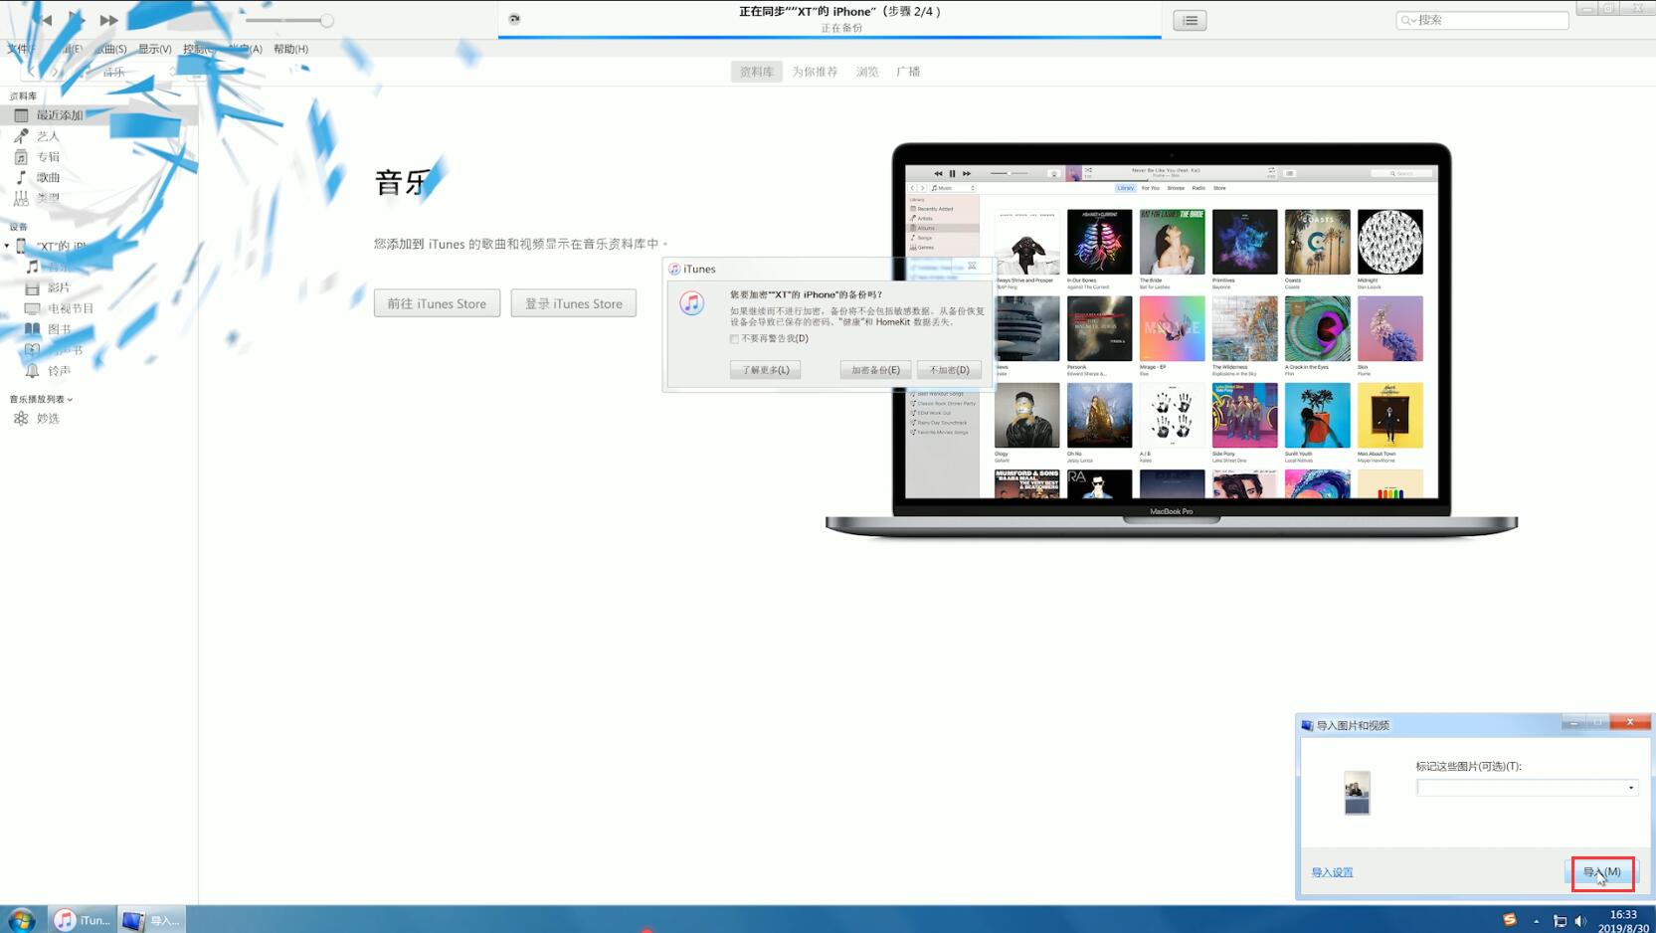1656x933 pixels.
Task: Adjust the volume slider knob
Action: (326, 20)
